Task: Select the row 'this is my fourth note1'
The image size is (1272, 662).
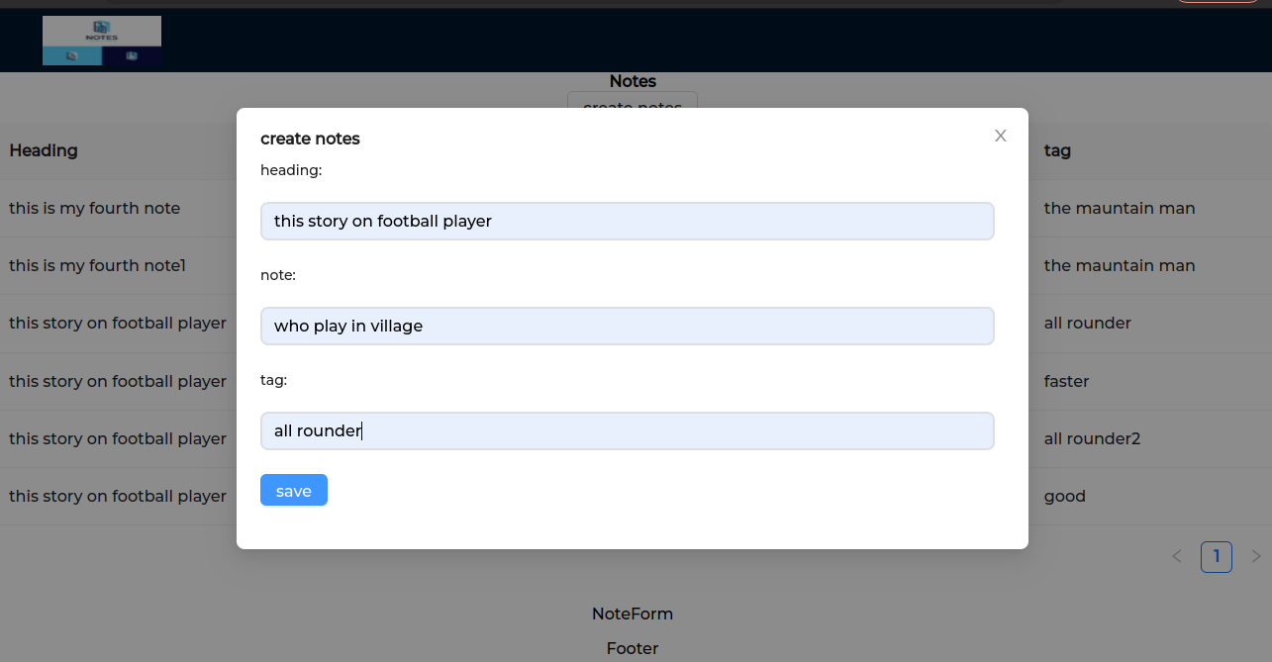Action: pos(97,265)
